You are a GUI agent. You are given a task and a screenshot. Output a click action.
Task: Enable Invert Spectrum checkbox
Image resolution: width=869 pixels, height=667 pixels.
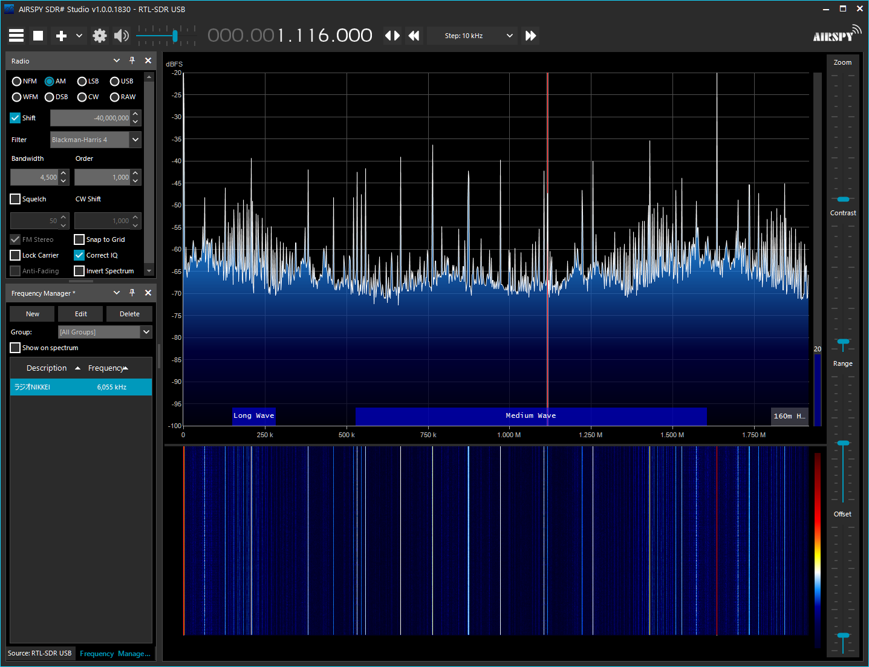[x=79, y=271]
